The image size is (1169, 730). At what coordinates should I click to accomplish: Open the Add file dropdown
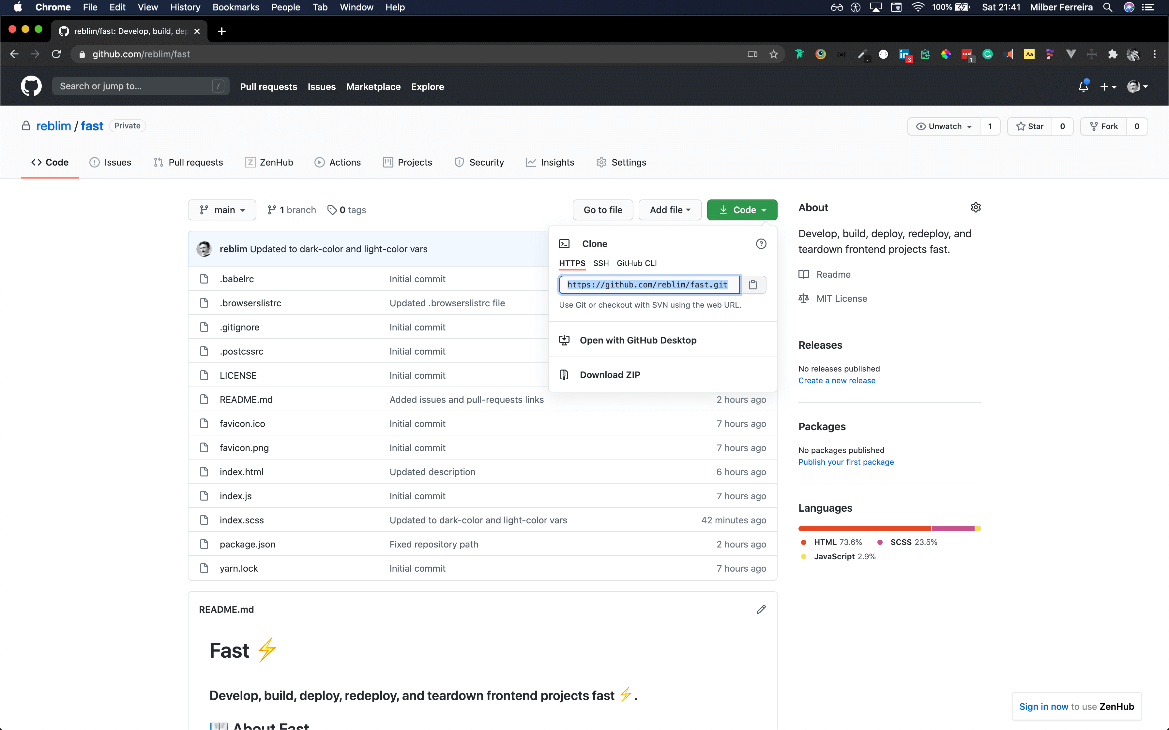tap(670, 210)
